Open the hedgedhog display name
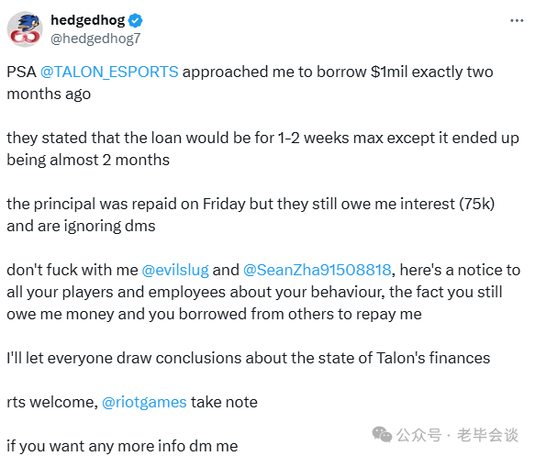The image size is (535, 456). tap(88, 20)
